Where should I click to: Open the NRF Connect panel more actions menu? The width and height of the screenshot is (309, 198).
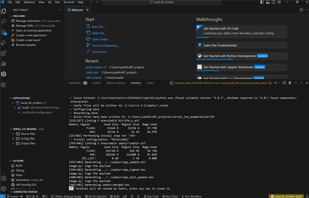[59, 10]
